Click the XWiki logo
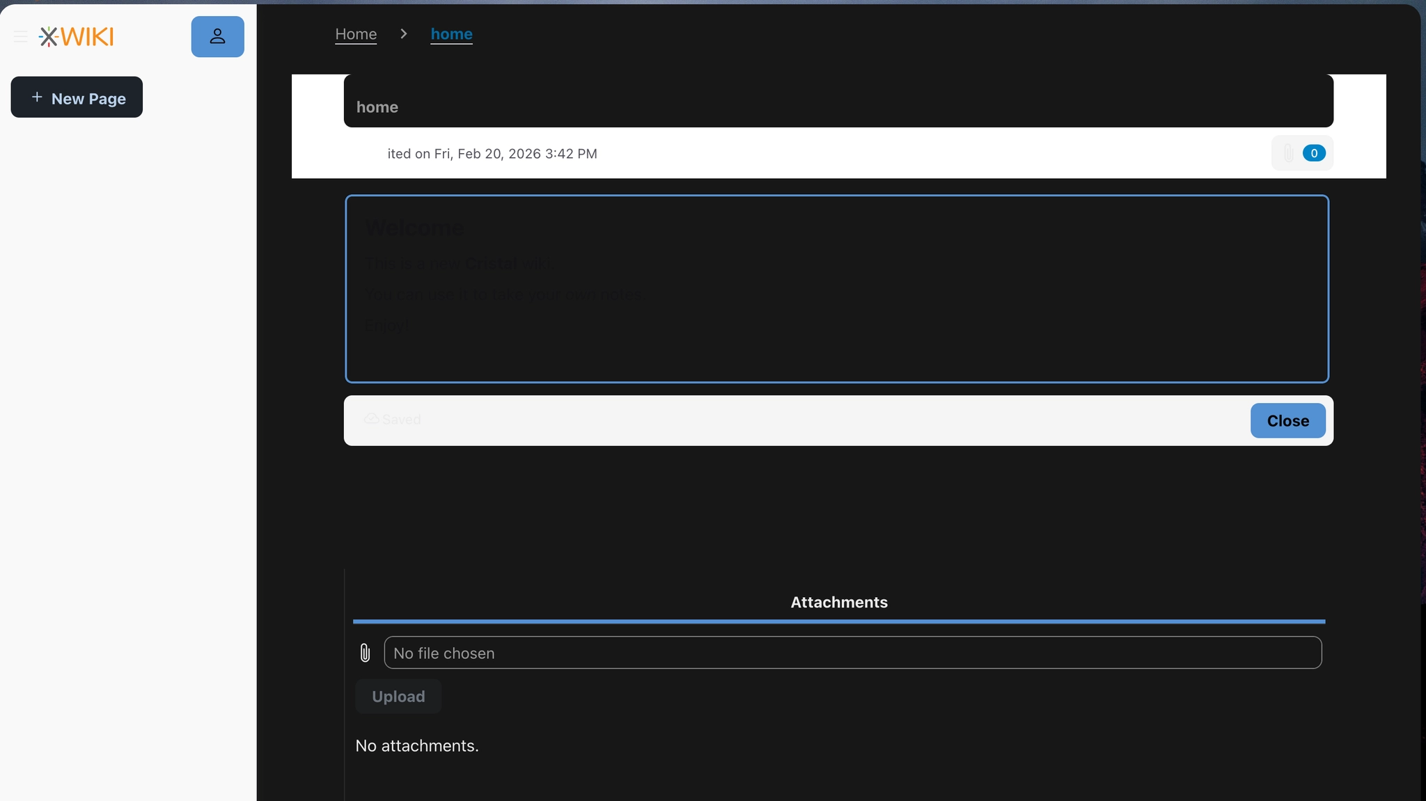 [77, 36]
